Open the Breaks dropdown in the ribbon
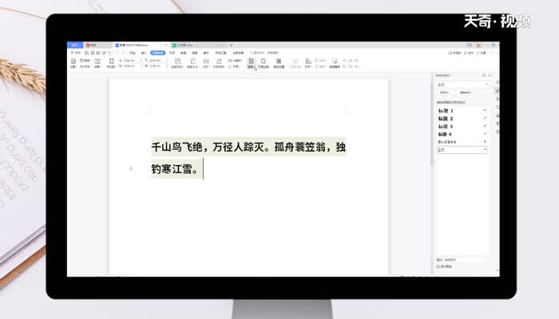This screenshot has height=319, width=559. (x=235, y=61)
